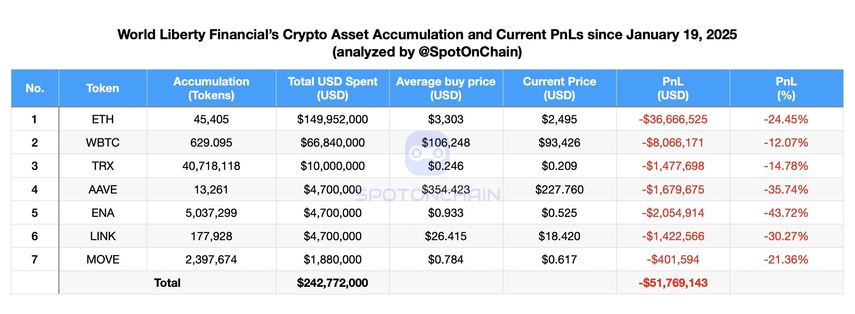The image size is (855, 314).
Task: Click the MOVE token cell
Action: tap(103, 260)
